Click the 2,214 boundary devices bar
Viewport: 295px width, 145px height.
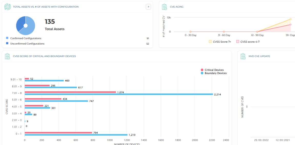119,94
